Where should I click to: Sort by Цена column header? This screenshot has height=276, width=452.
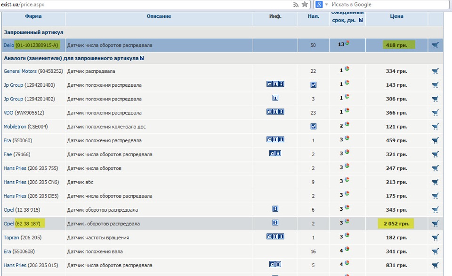396,16
